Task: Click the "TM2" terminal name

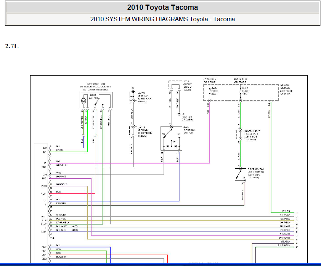Action: tap(44, 247)
